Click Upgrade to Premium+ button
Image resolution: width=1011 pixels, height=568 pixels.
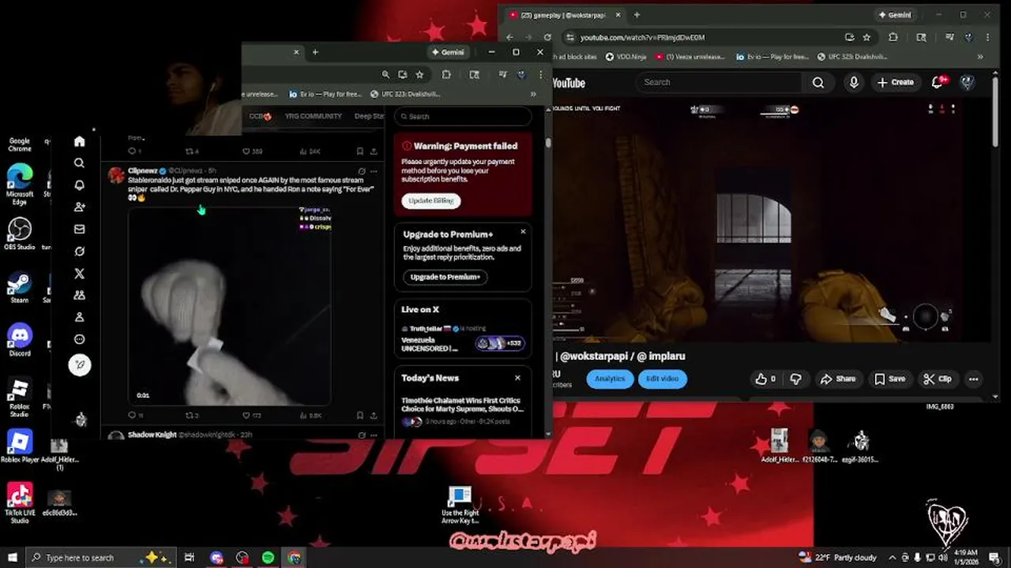click(445, 277)
